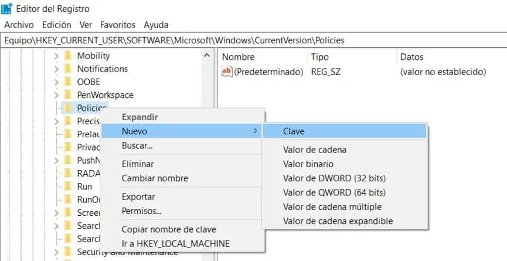
Task: Select the Security and Maintenance folder icon
Action: [67, 252]
